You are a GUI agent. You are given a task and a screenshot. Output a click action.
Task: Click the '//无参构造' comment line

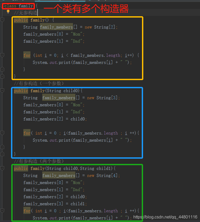(x=25, y=13)
